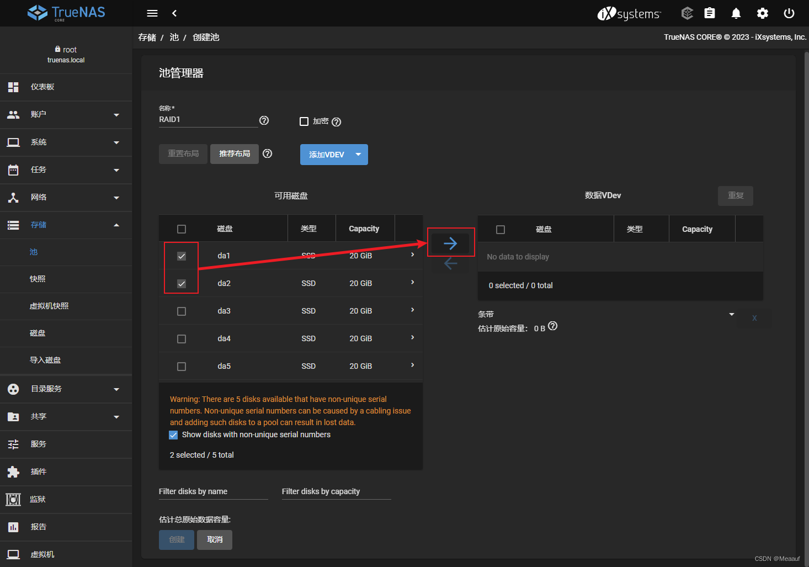Open the iXsystems logo link
Screen dimensions: 809x567
tap(629, 13)
